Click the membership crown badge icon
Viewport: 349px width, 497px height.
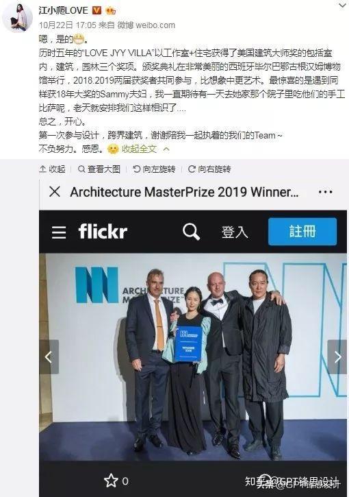click(x=111, y=11)
